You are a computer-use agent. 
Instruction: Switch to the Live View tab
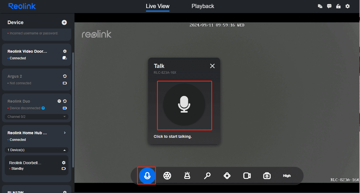(158, 6)
